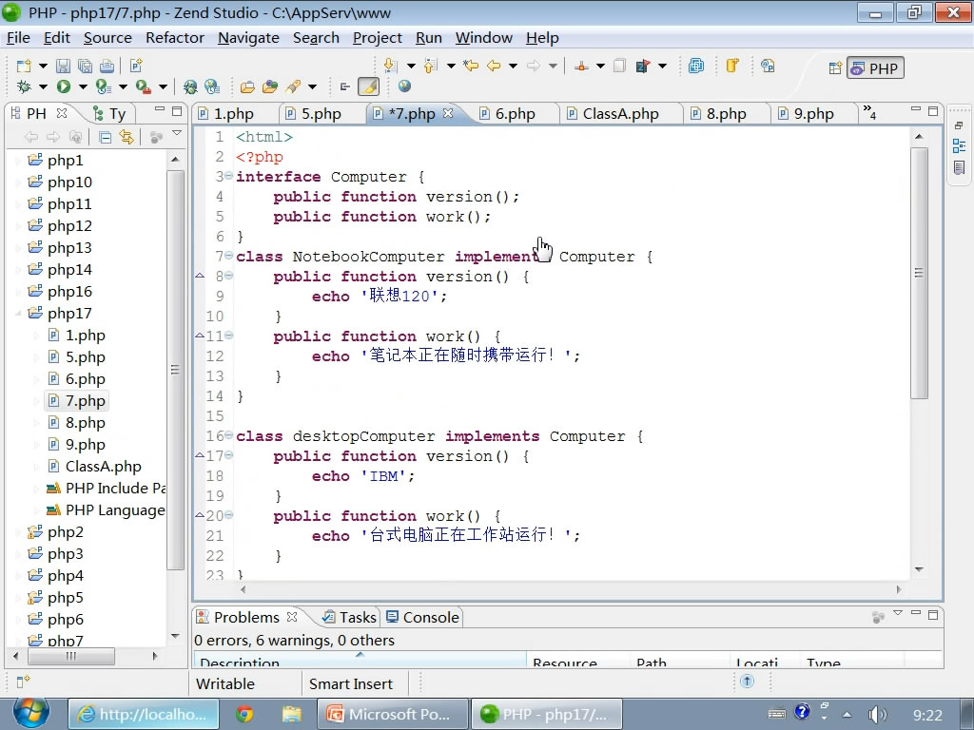Open the Project menu
The image size is (974, 730).
click(x=377, y=38)
